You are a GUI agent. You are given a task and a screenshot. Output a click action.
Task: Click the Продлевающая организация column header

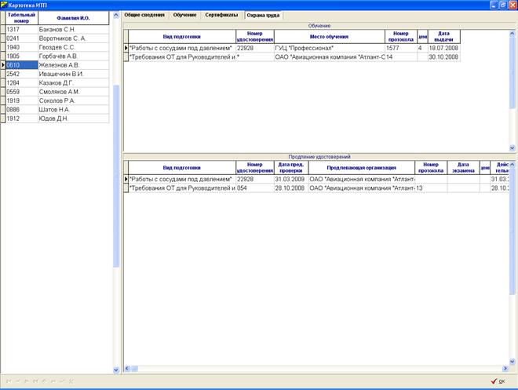361,168
